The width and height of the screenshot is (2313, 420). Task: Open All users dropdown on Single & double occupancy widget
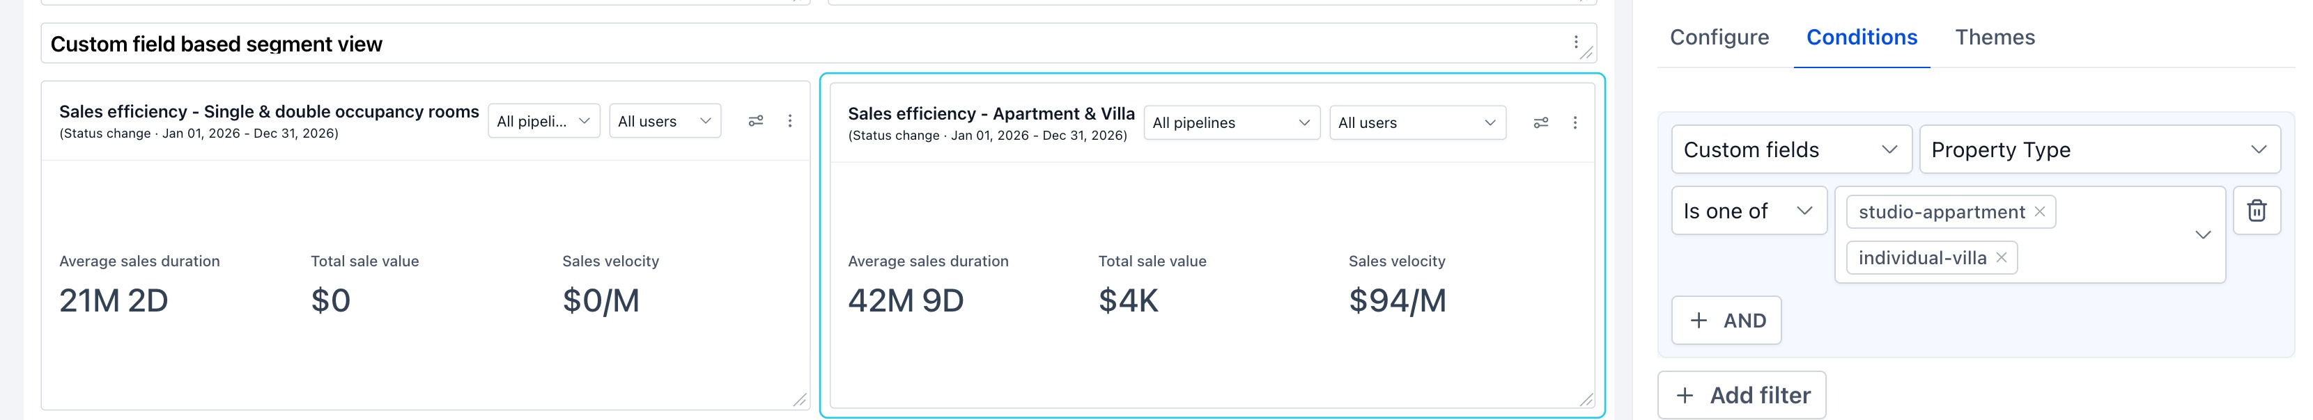tap(665, 121)
